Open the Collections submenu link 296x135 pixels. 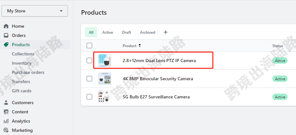click(23, 54)
